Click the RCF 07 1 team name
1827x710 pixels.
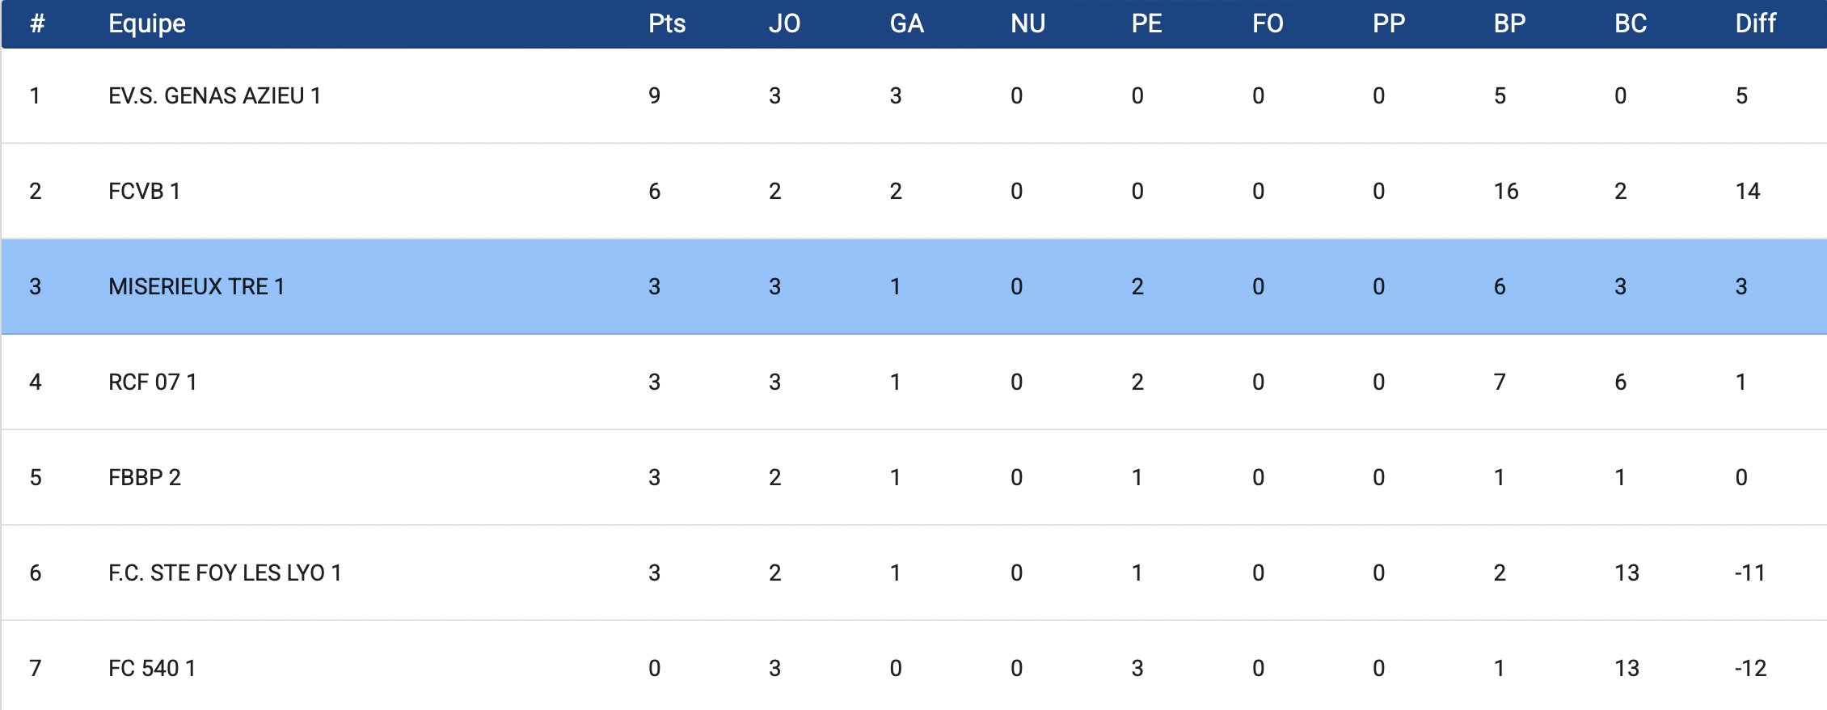click(153, 382)
